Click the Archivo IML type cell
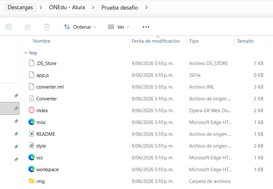Screen dimensions: 273x189 [x=202, y=87]
